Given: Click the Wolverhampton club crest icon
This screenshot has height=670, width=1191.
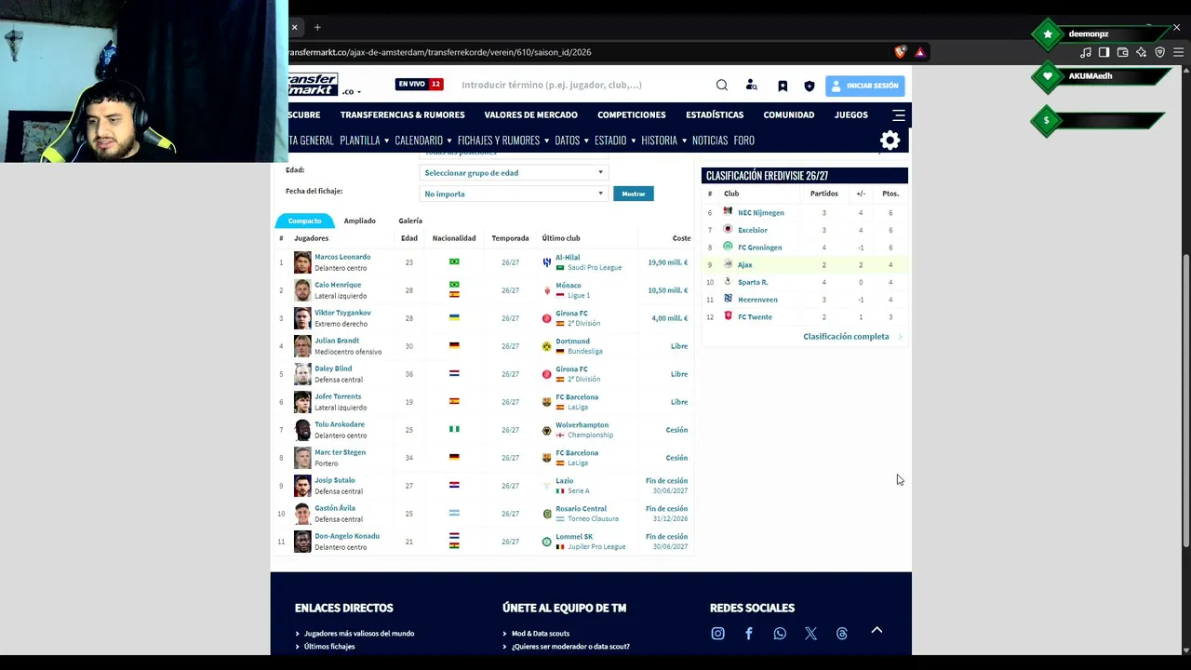Looking at the screenshot, I should point(547,430).
